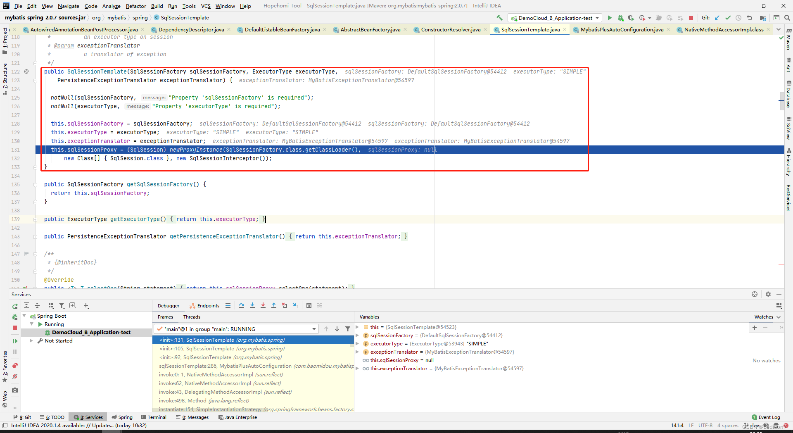This screenshot has width=793, height=433.
Task: Toggle the frames filter funnel icon
Action: pyautogui.click(x=348, y=329)
